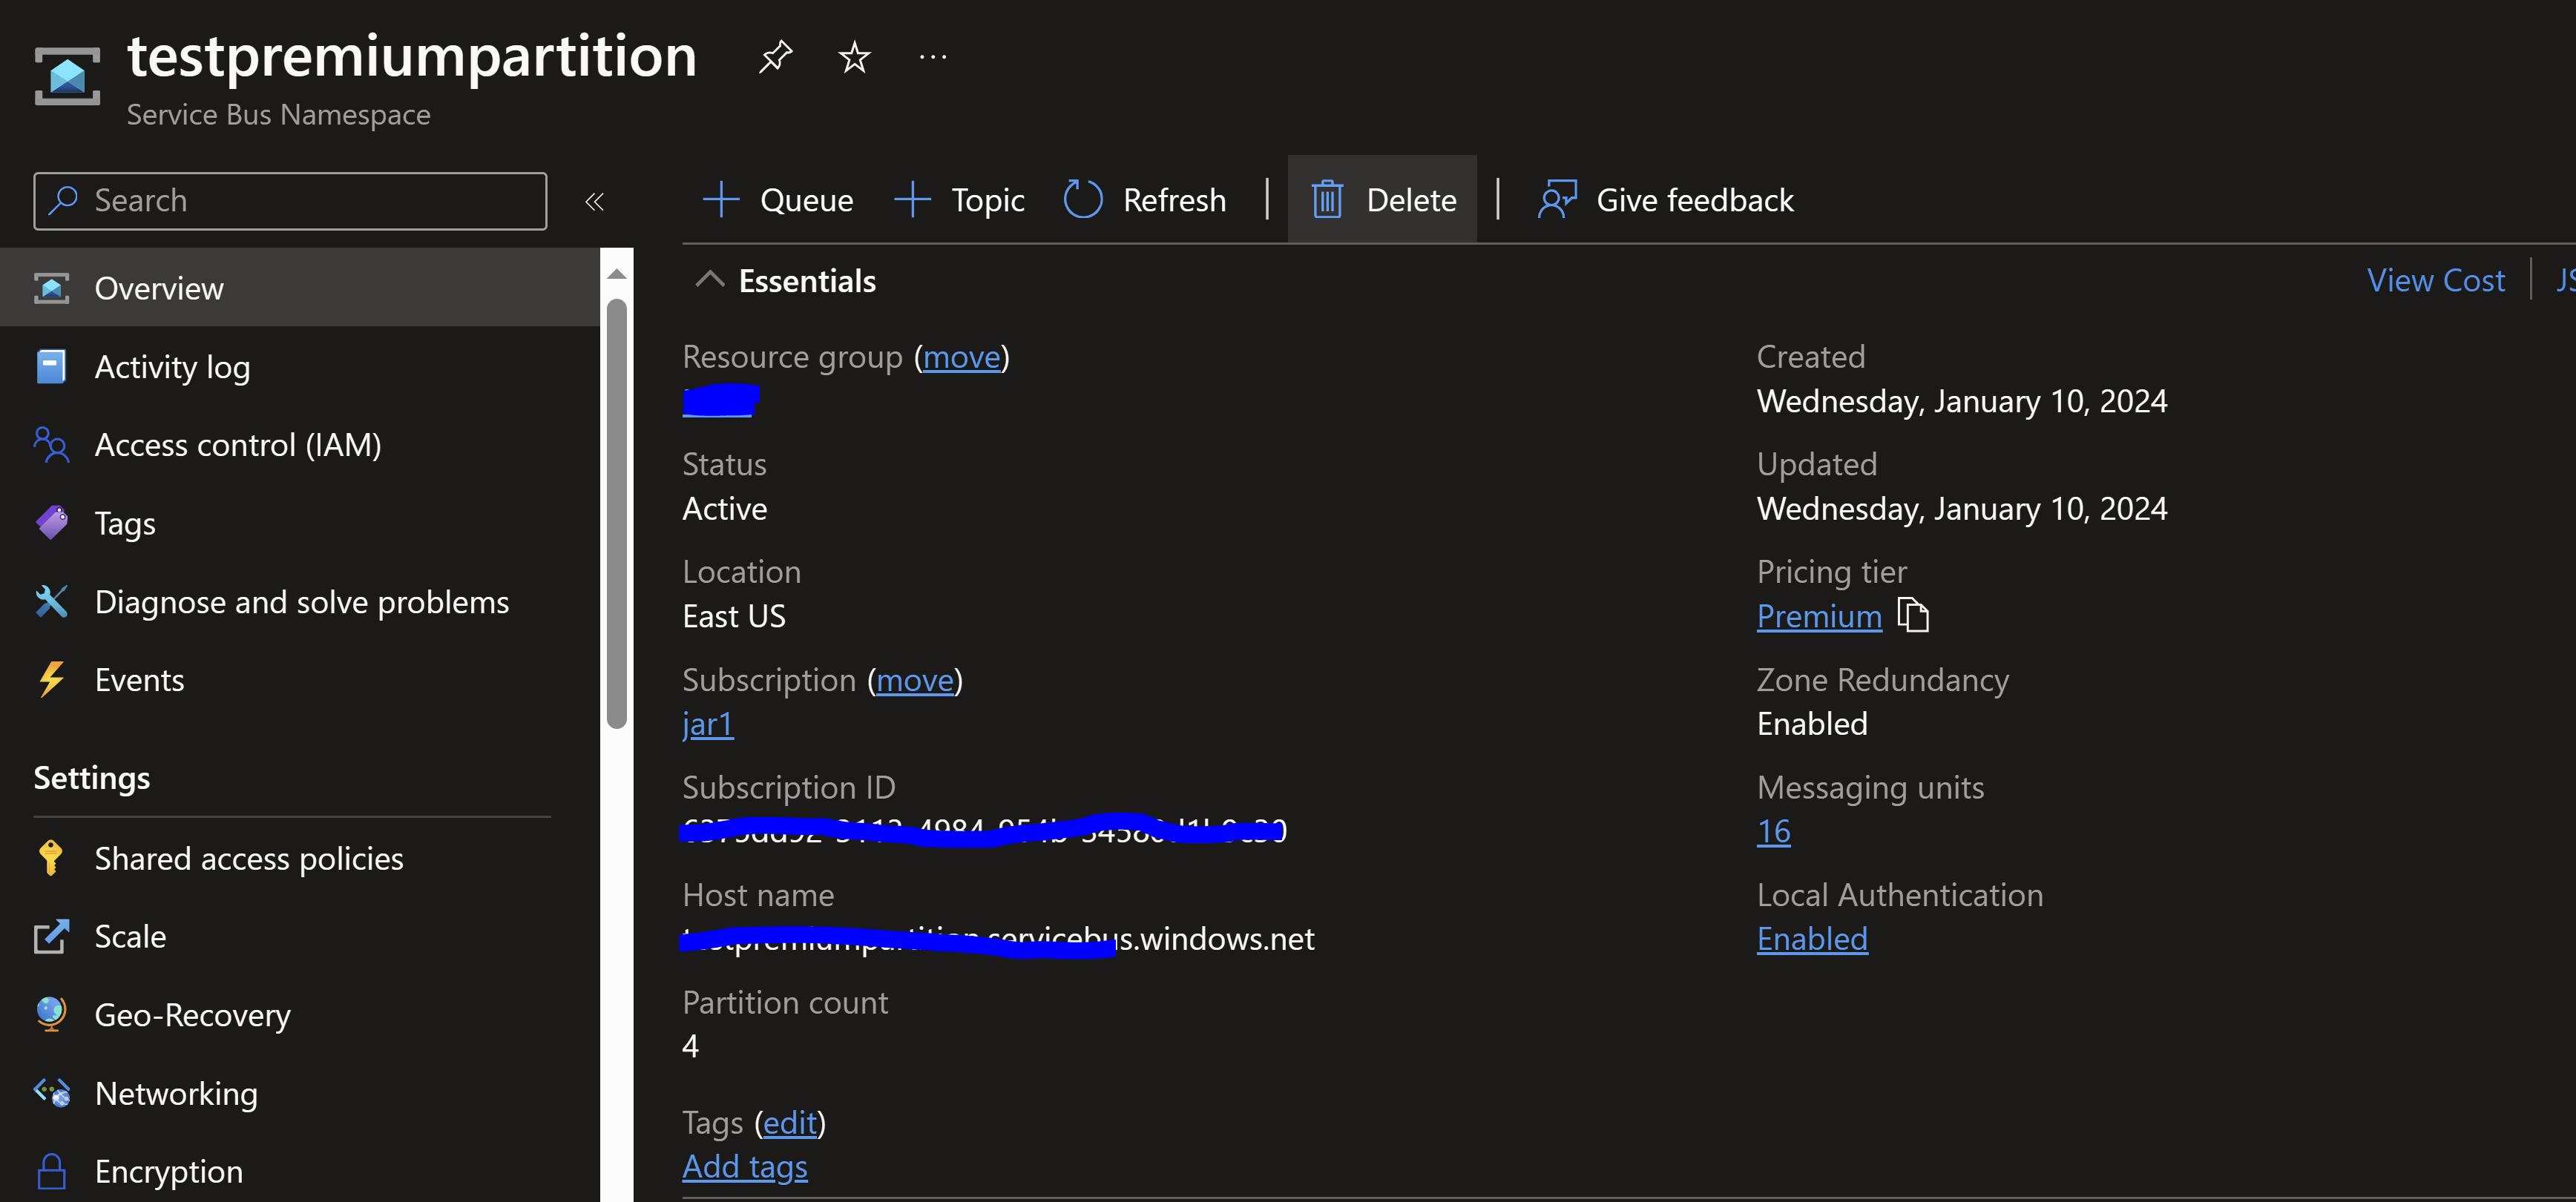Image resolution: width=2576 pixels, height=1202 pixels.
Task: Open View Cost
Action: pos(2436,280)
